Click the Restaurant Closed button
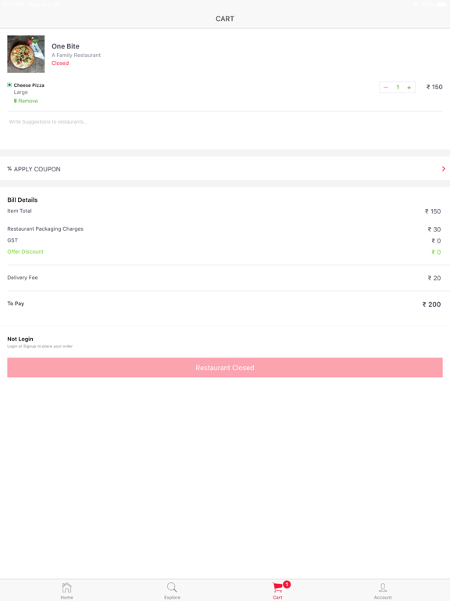The height and width of the screenshot is (601, 450). pyautogui.click(x=225, y=368)
